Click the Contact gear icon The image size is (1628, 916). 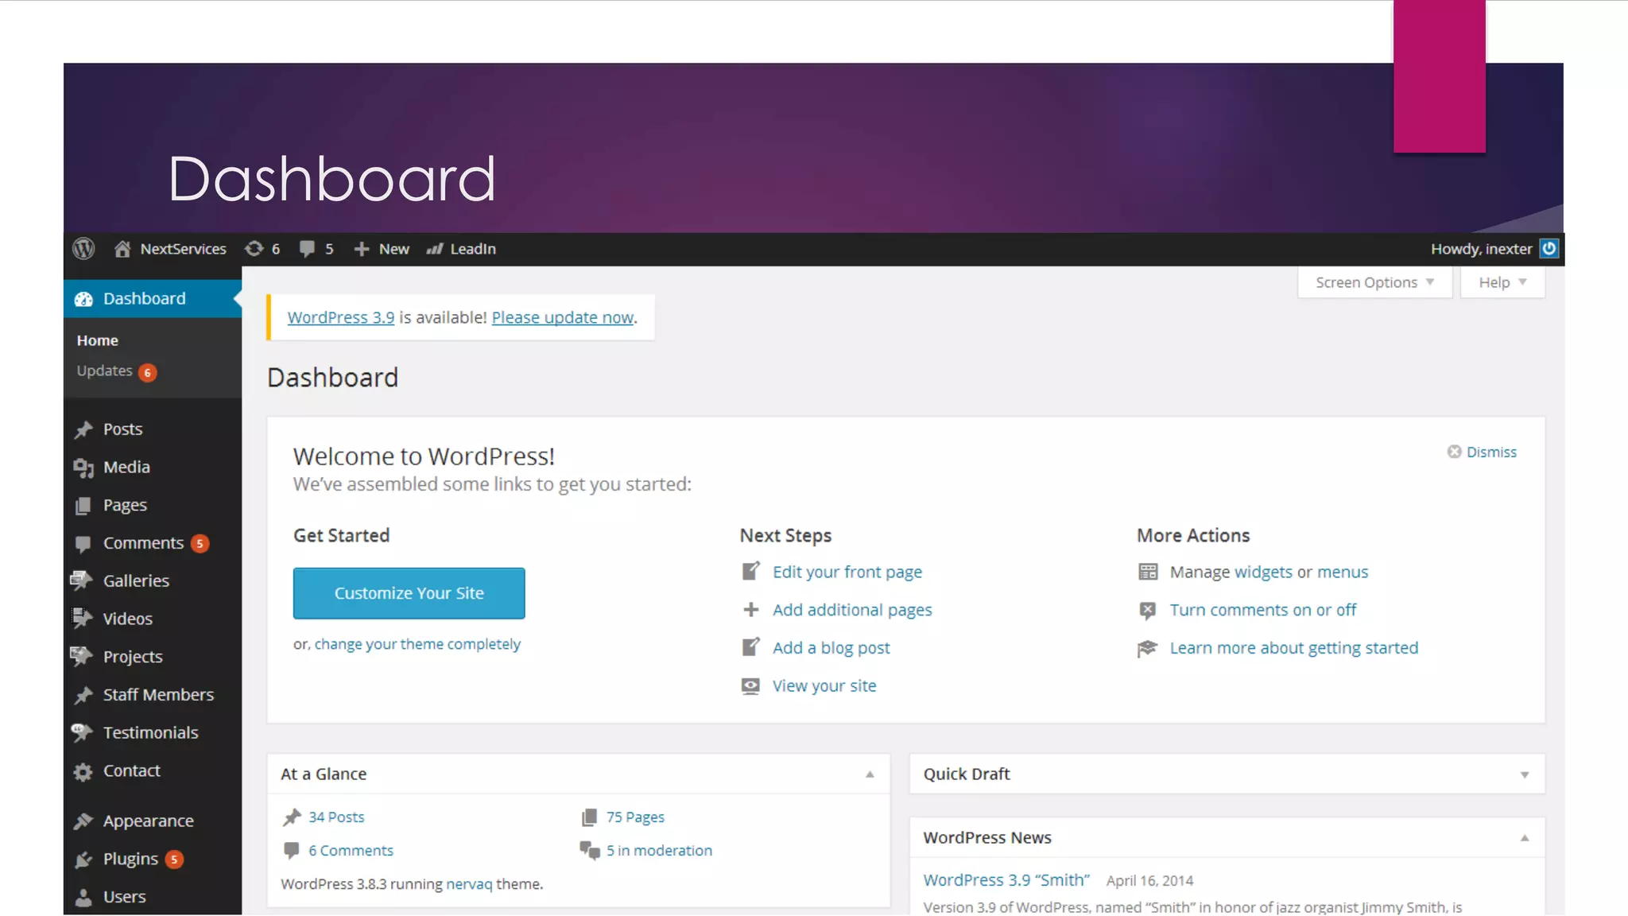[83, 771]
